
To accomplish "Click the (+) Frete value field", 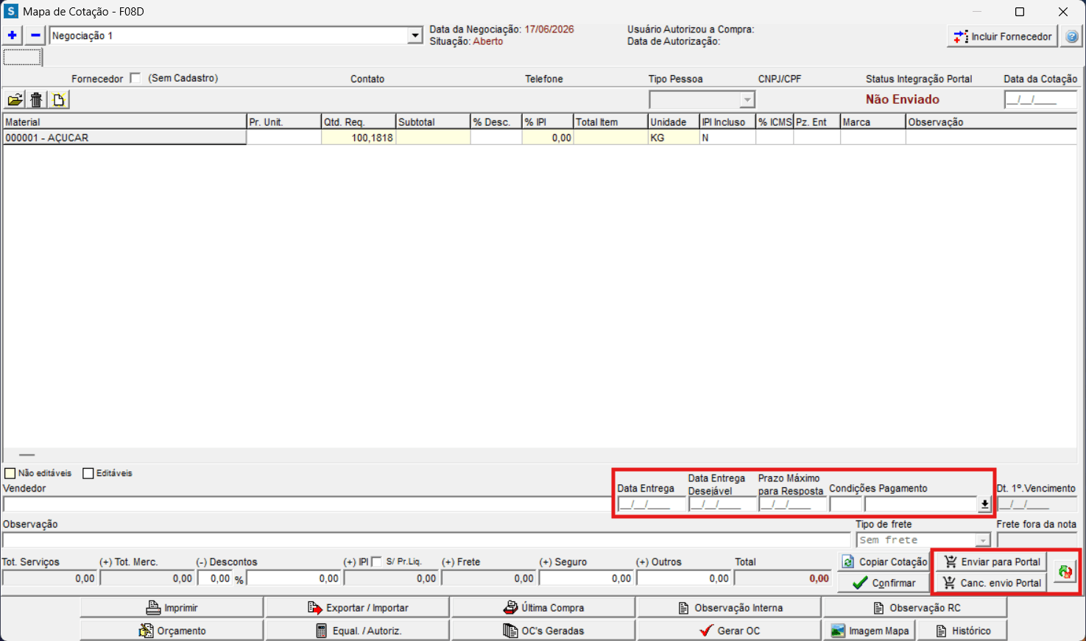I will tap(488, 578).
